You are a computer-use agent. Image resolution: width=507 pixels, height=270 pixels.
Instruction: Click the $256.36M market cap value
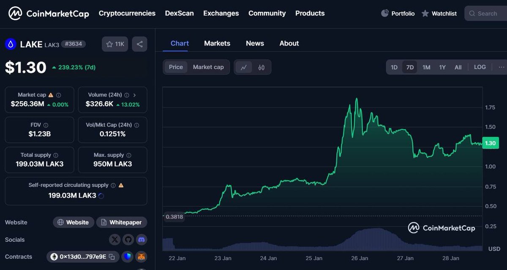27,104
